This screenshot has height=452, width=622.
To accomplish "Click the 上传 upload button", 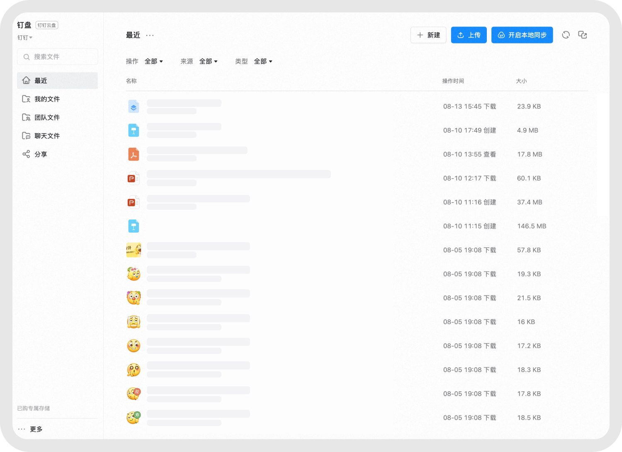I will [x=469, y=35].
